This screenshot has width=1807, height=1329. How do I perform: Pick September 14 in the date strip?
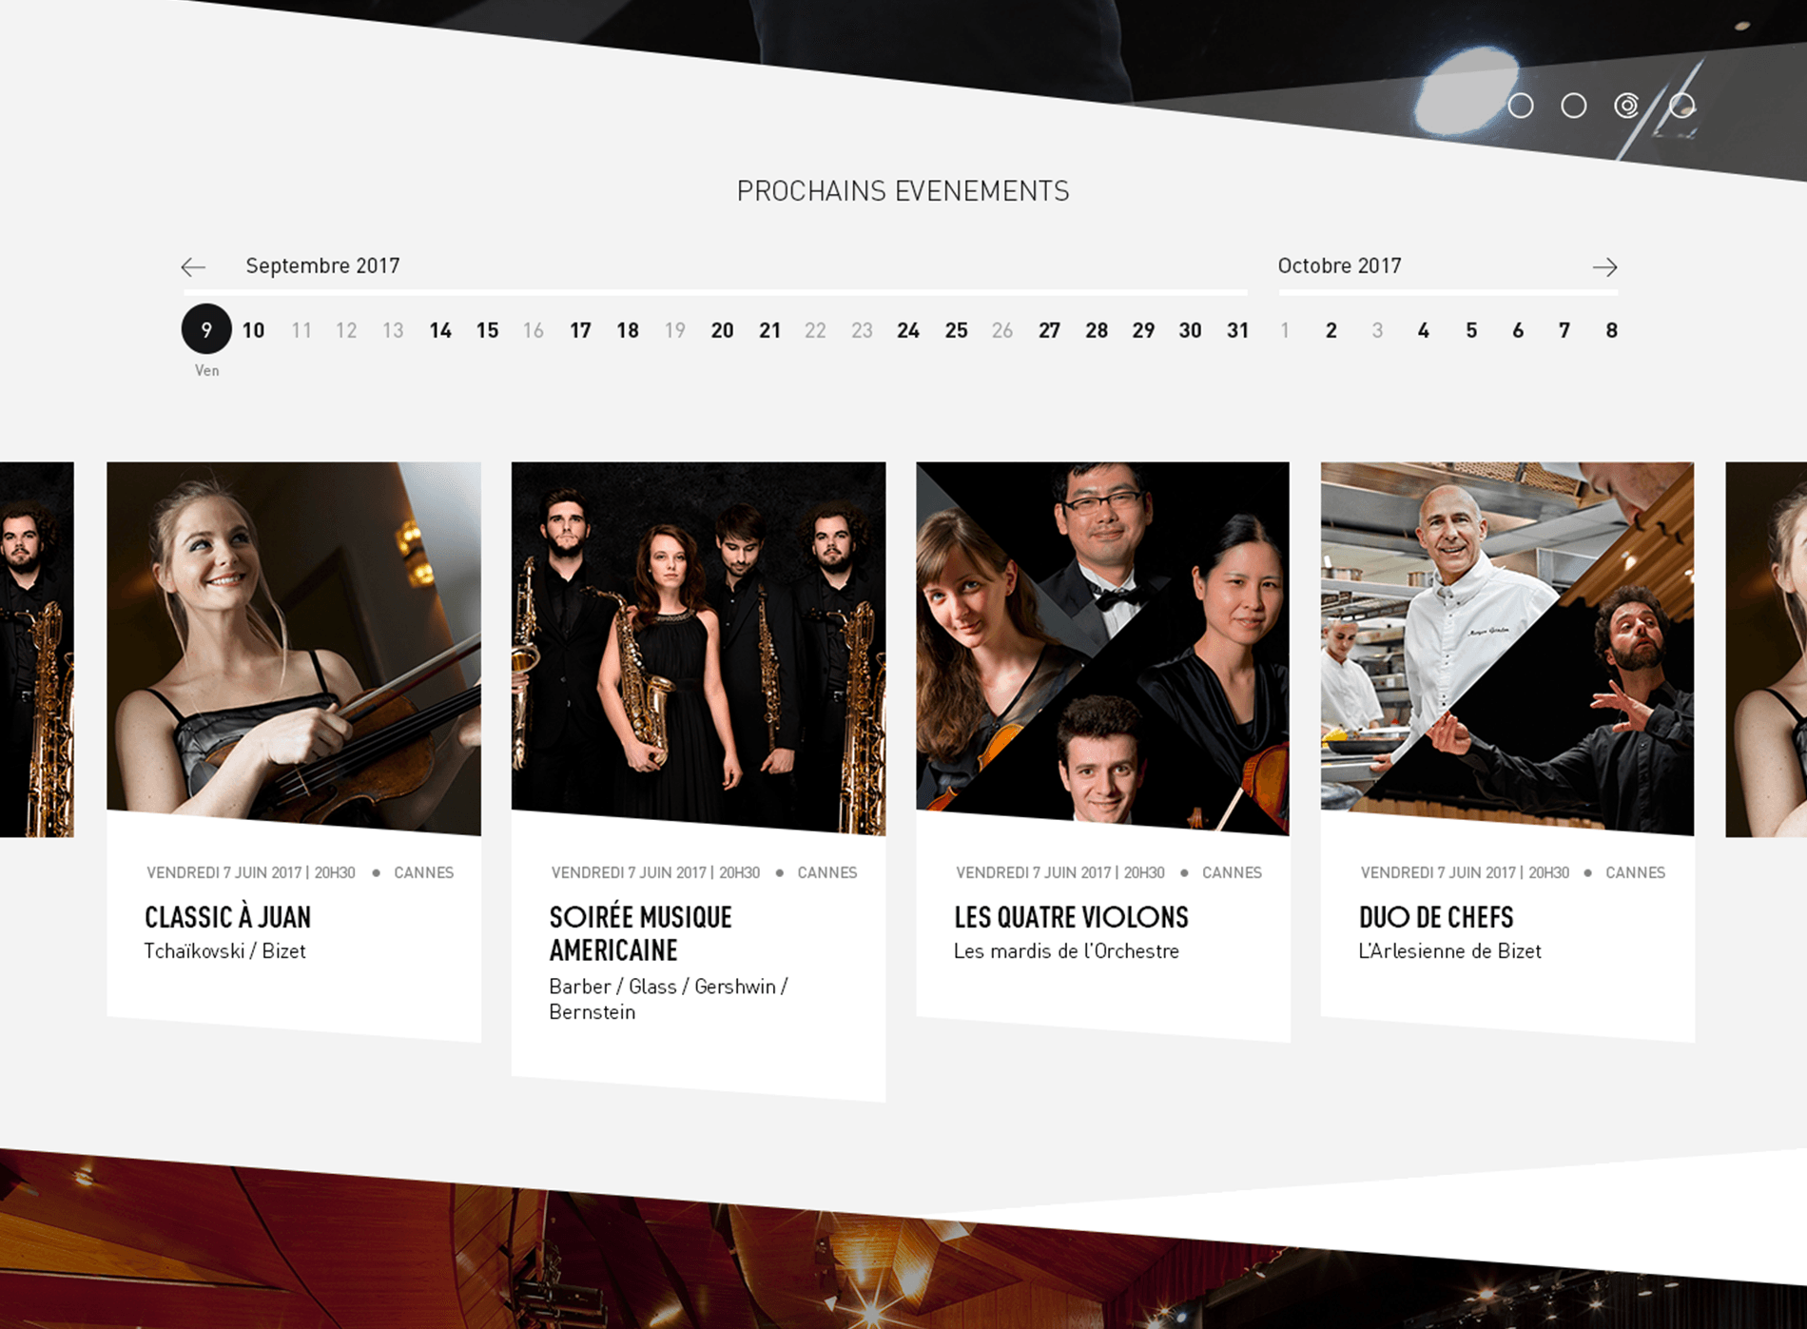[x=440, y=330]
